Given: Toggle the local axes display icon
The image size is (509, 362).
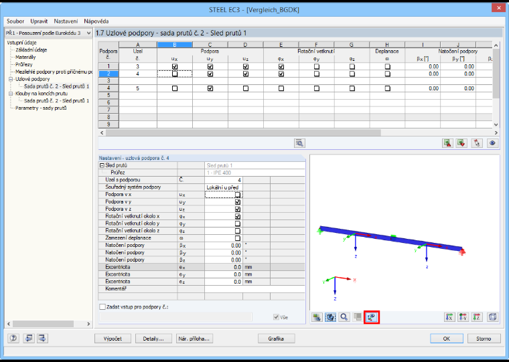Looking at the screenshot, I should (x=372, y=317).
